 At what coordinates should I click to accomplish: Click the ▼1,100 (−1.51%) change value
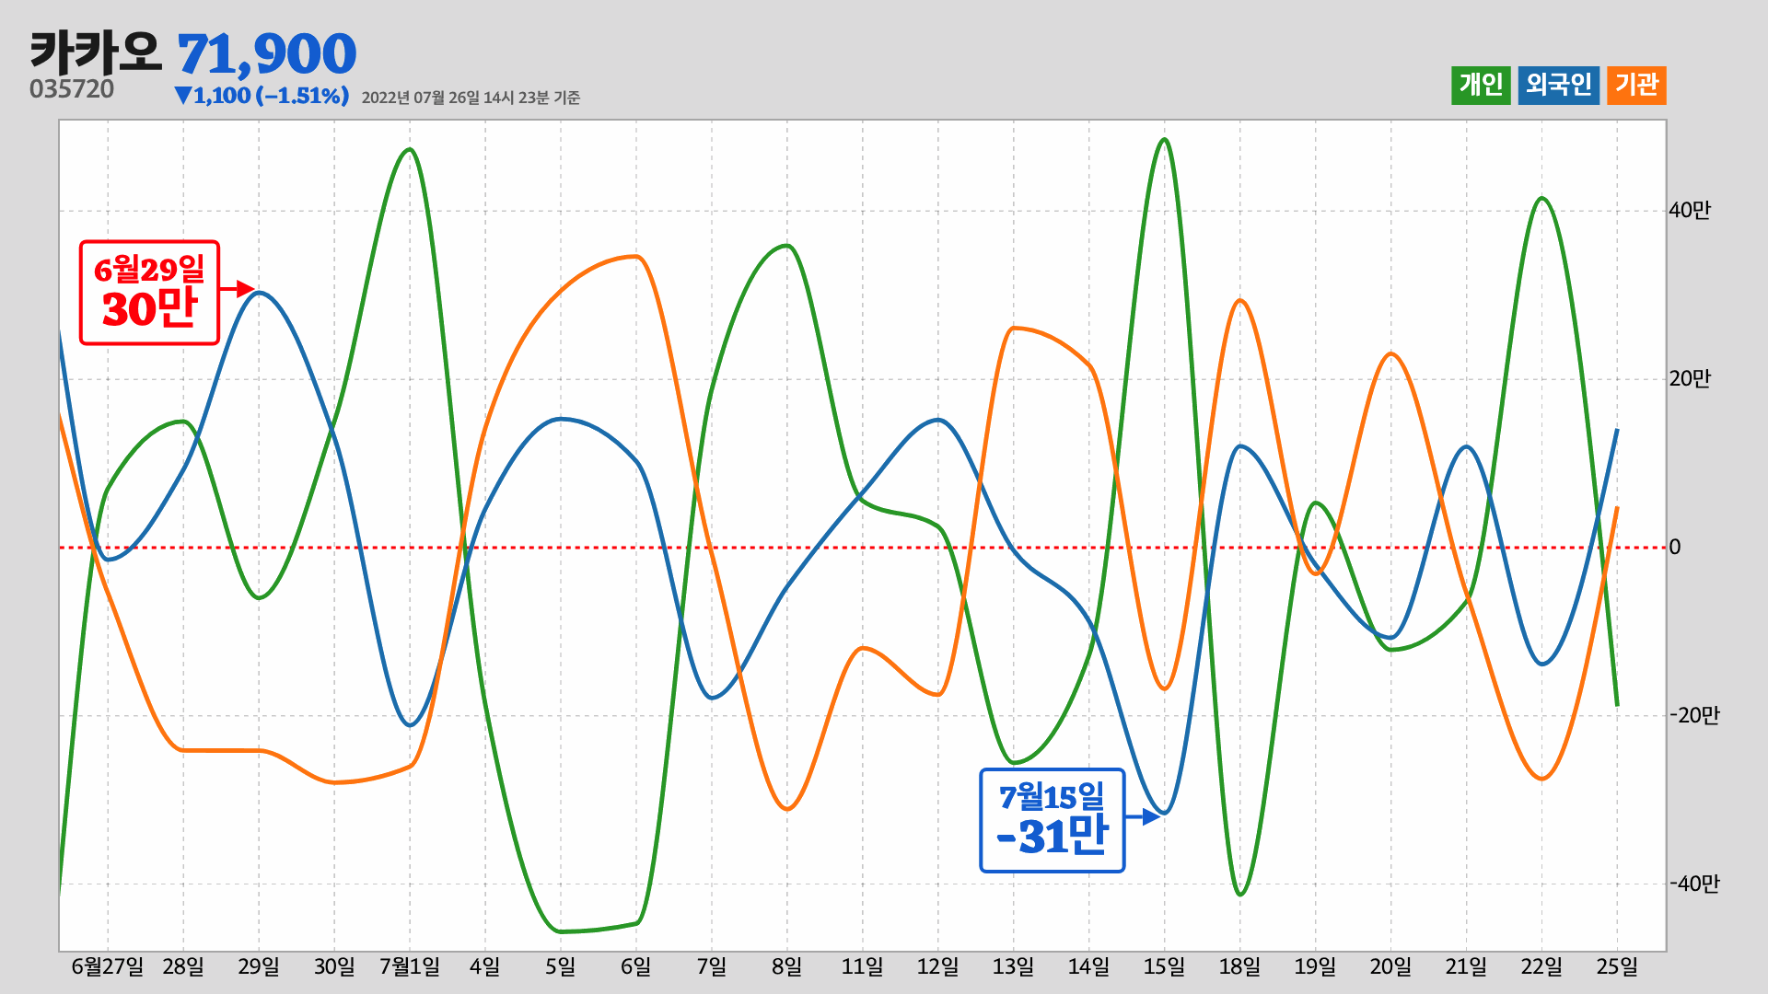pyautogui.click(x=261, y=96)
